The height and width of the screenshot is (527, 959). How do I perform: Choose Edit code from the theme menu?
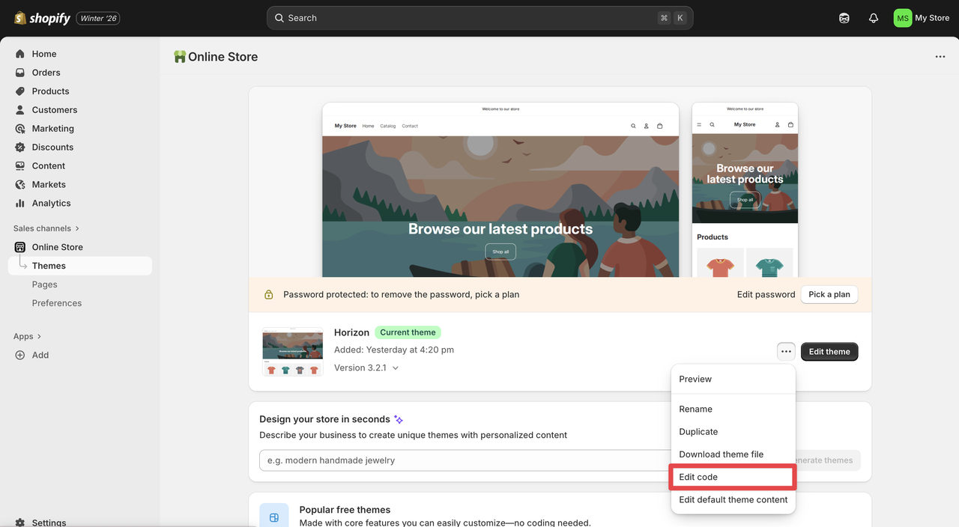click(x=698, y=477)
